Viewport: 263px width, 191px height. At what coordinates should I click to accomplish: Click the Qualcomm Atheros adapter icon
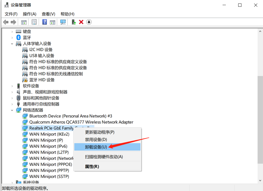point(25,122)
